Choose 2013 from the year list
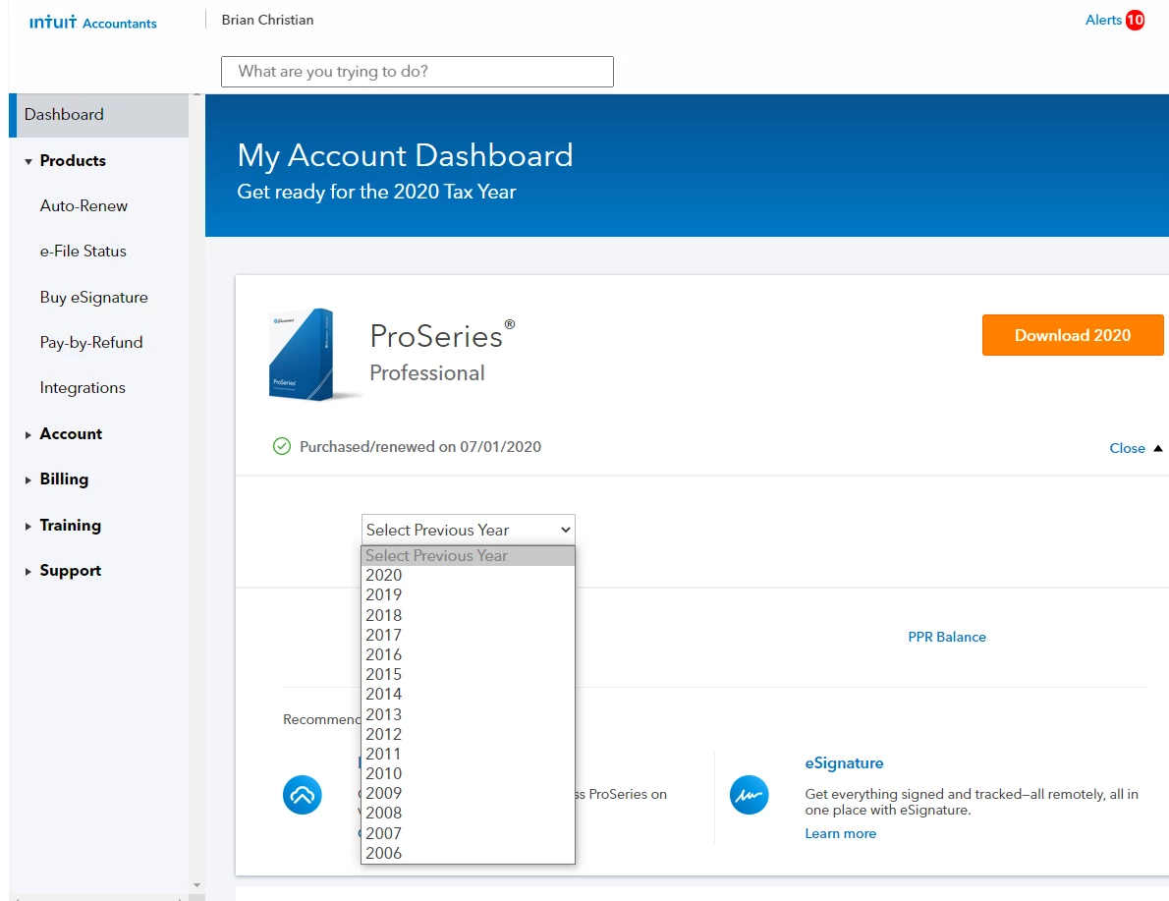 coord(469,714)
